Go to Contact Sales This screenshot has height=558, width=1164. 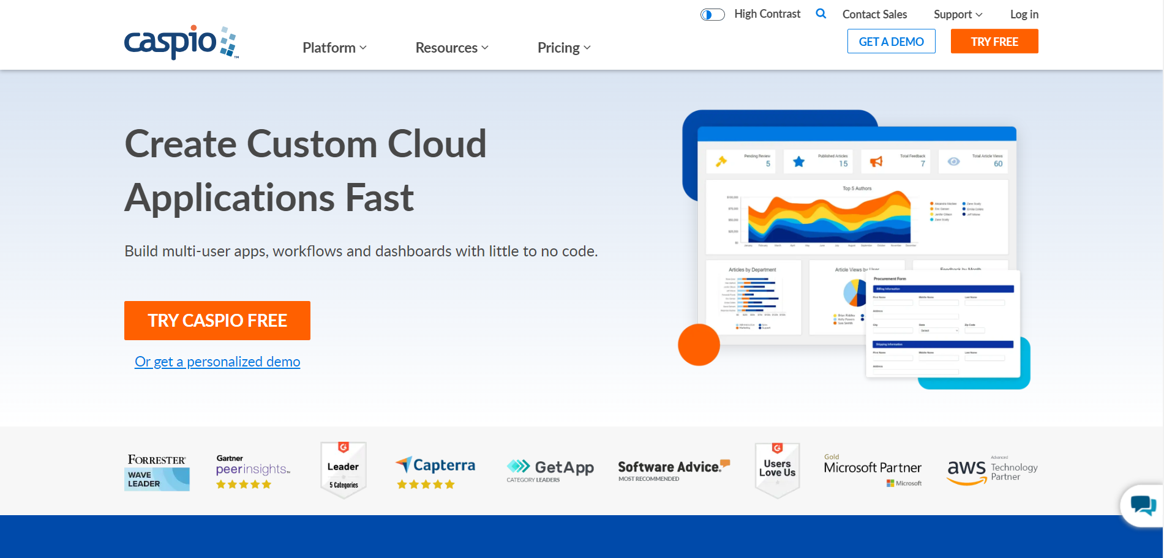[x=874, y=14]
